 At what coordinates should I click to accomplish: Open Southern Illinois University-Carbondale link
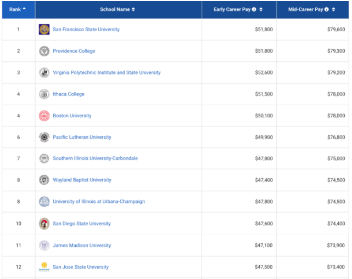(95, 158)
